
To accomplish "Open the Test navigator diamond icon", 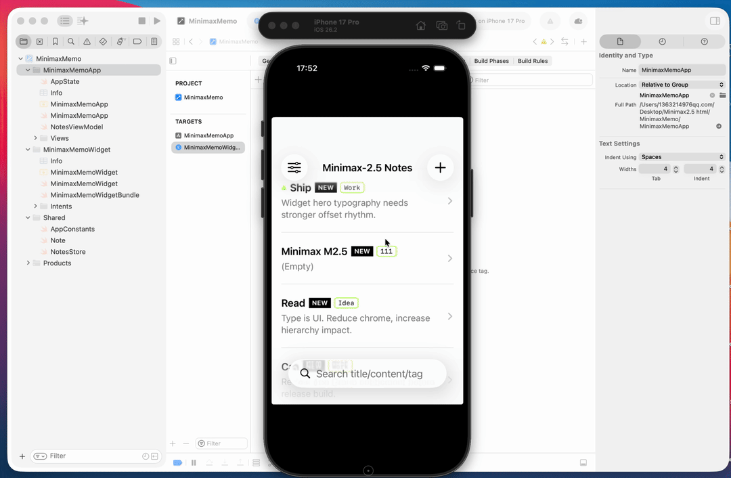I will point(103,41).
